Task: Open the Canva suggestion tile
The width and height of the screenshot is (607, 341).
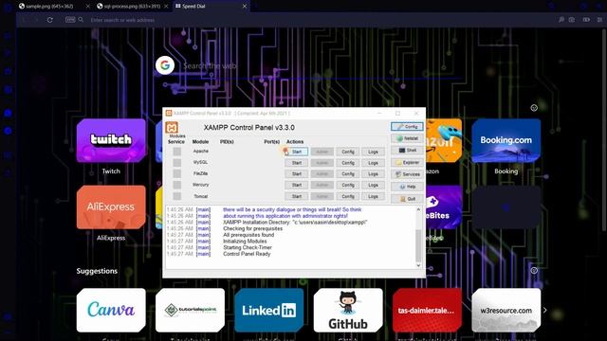Action: [111, 310]
